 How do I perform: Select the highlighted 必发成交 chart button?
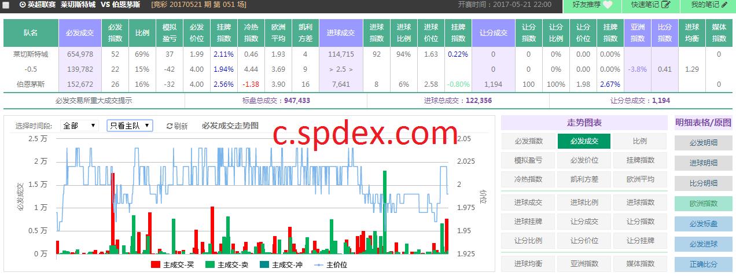pos(584,141)
